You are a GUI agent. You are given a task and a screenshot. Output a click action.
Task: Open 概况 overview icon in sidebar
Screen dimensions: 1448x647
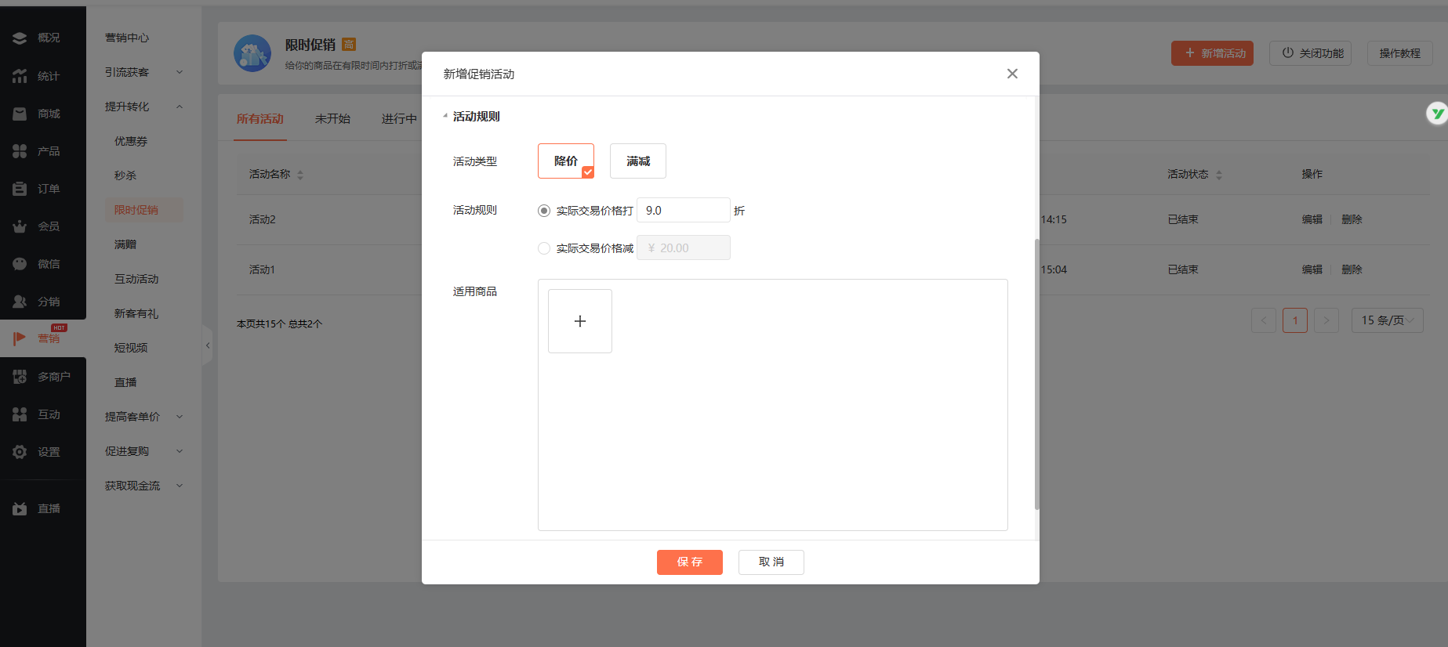(x=20, y=38)
